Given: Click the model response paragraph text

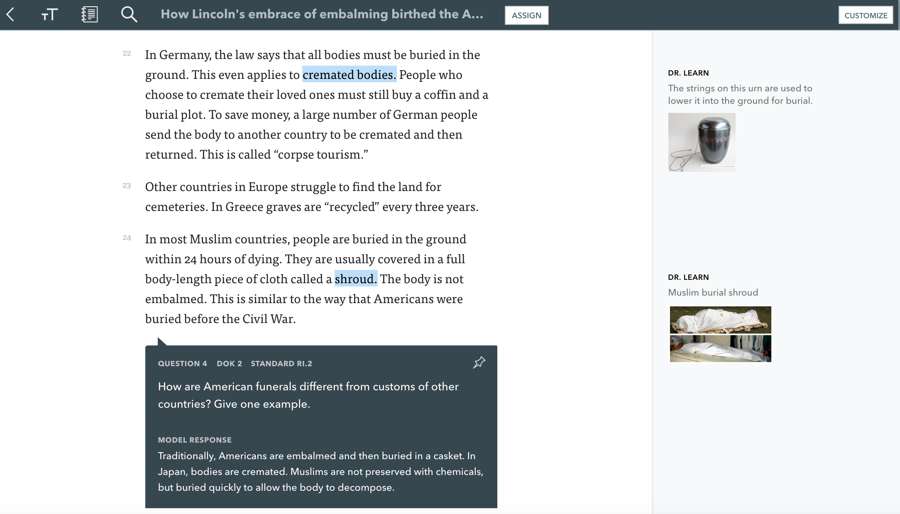Looking at the screenshot, I should tap(320, 472).
